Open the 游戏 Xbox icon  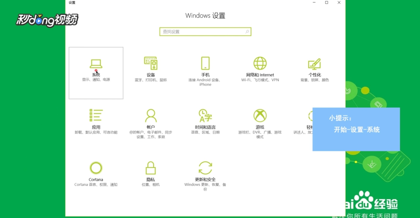click(x=260, y=115)
